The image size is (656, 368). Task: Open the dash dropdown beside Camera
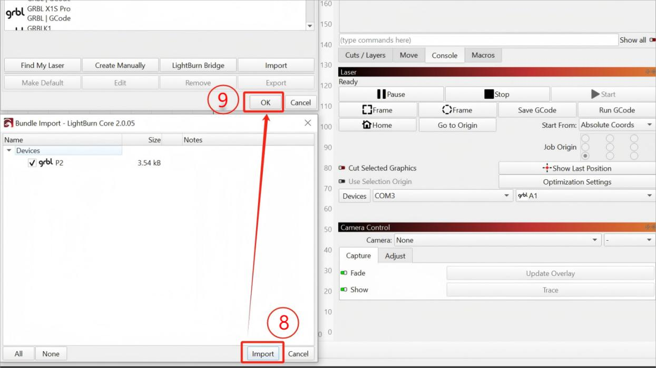coord(630,240)
